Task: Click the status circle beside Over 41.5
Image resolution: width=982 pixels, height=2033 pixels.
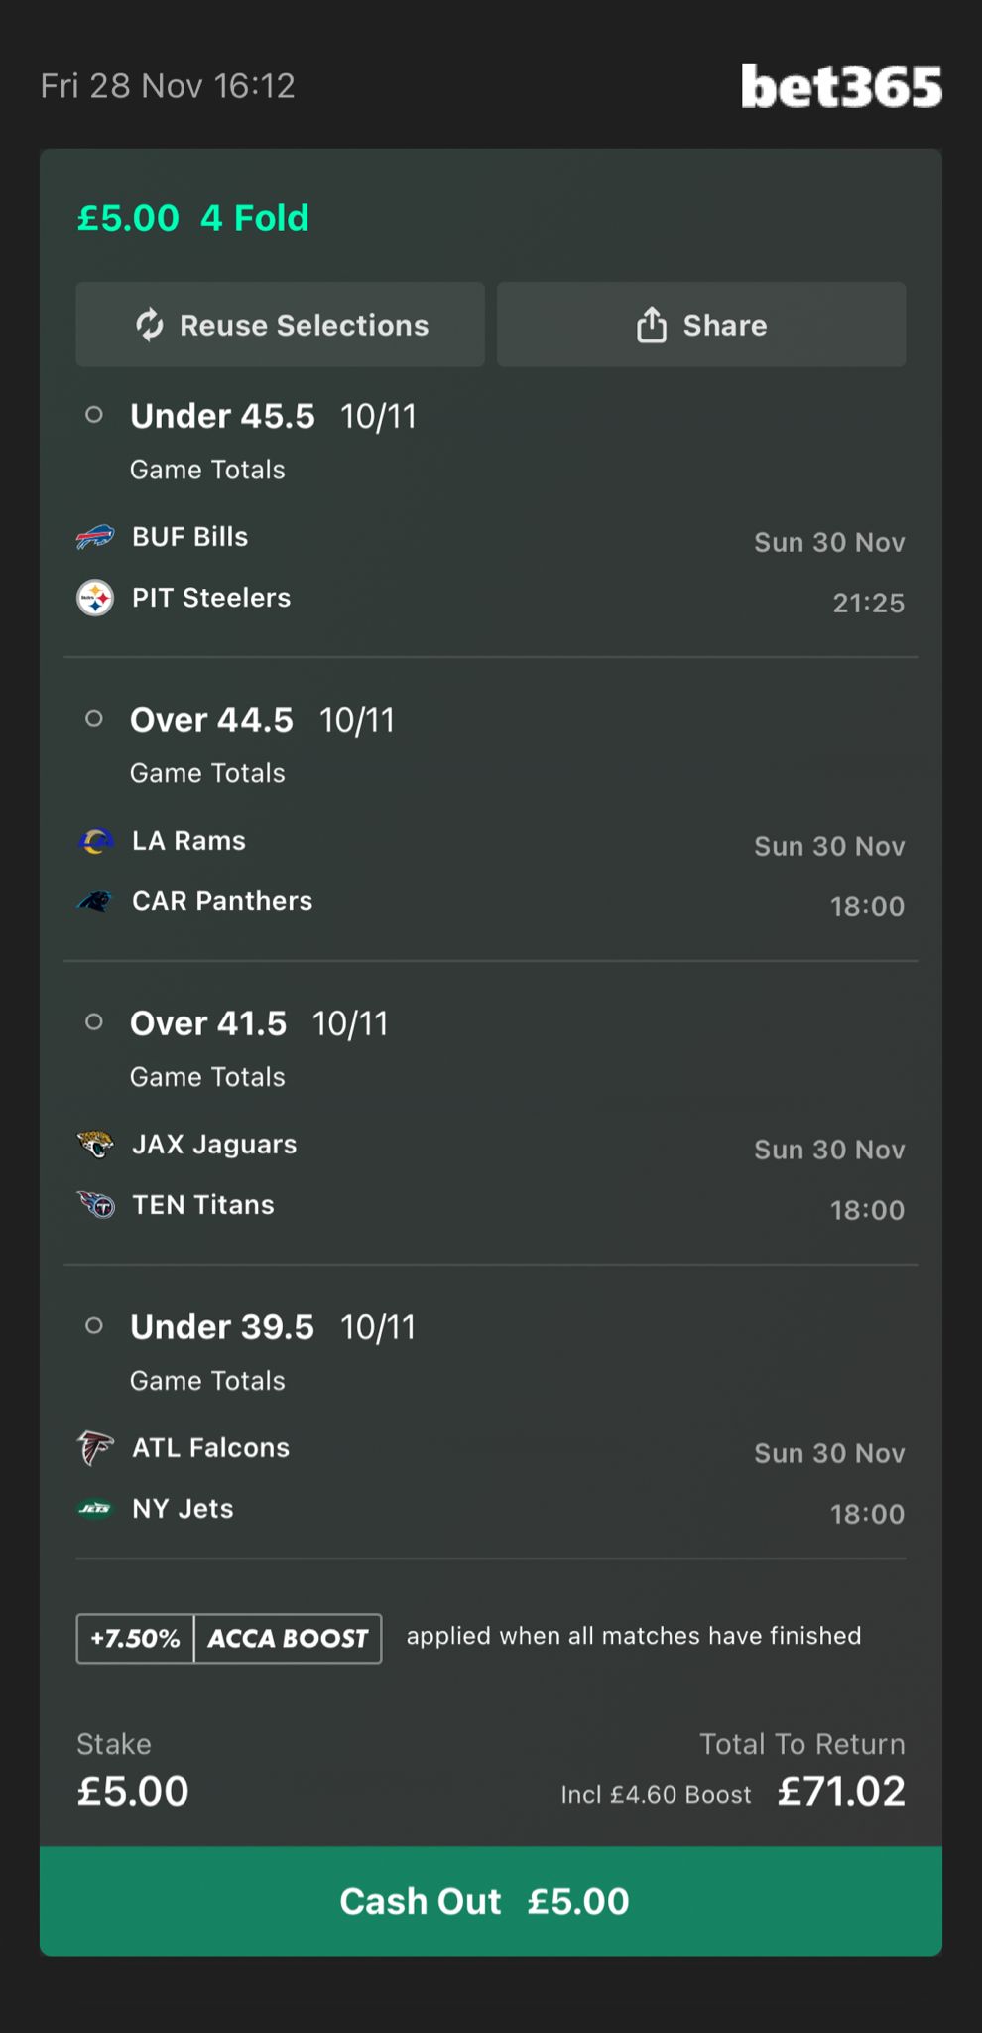Action: pos(94,1022)
